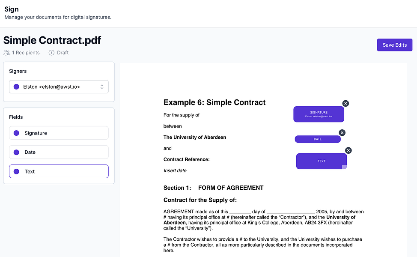
Task: Click the 1 Recipients label
Action: (x=26, y=53)
